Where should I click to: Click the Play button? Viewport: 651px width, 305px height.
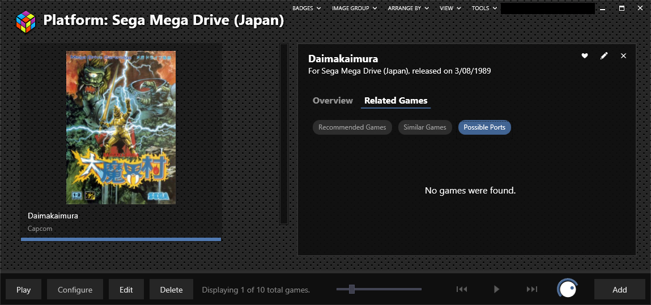[24, 289]
